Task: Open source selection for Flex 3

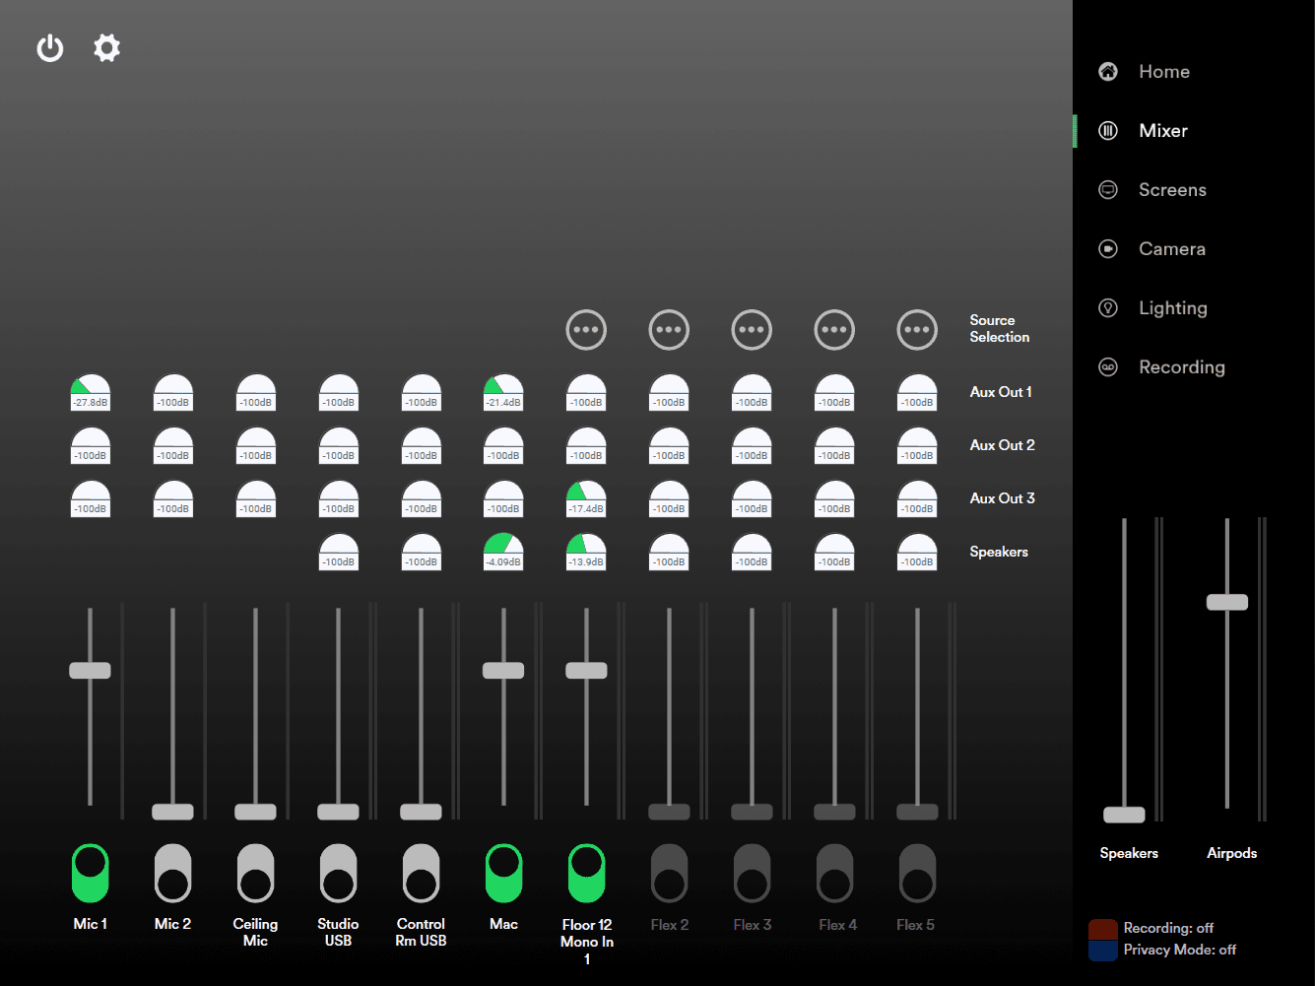Action: (752, 330)
